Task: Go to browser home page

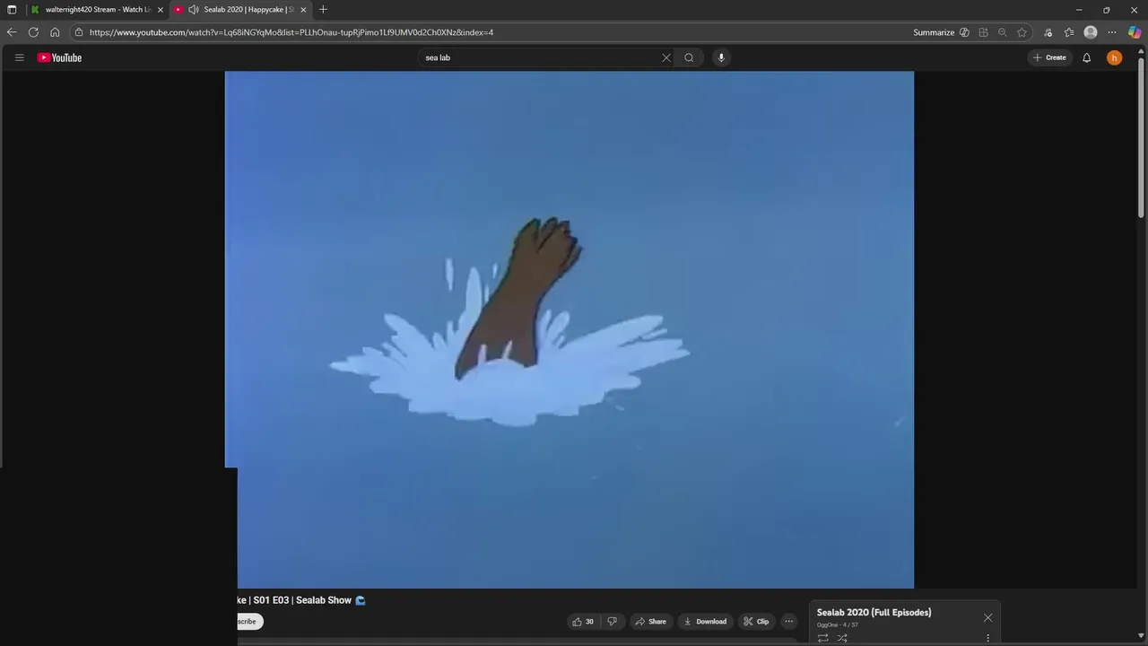Action: point(55,32)
